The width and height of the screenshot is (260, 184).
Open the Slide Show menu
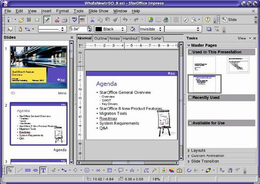(x=99, y=11)
